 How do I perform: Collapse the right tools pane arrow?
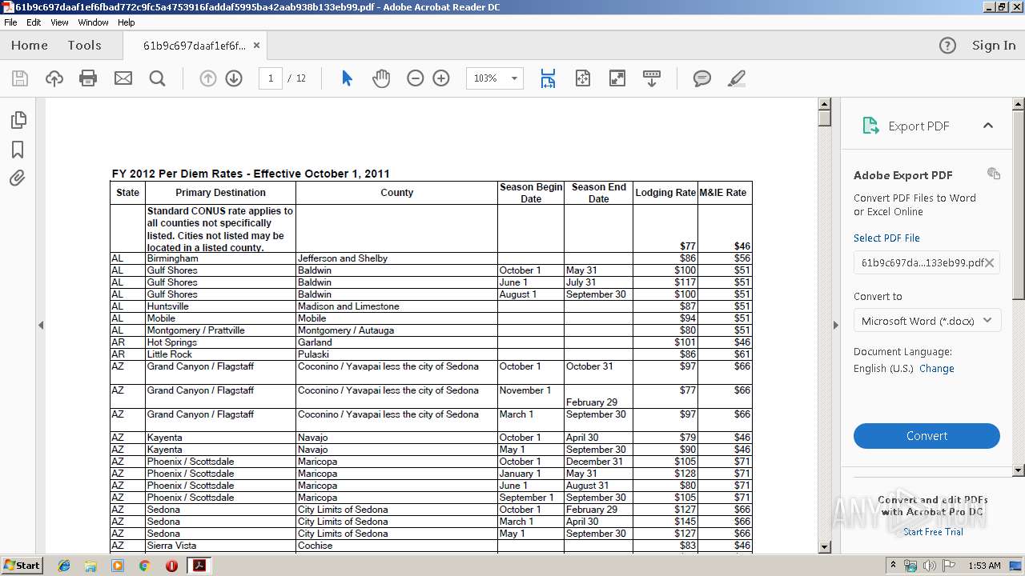pos(835,325)
